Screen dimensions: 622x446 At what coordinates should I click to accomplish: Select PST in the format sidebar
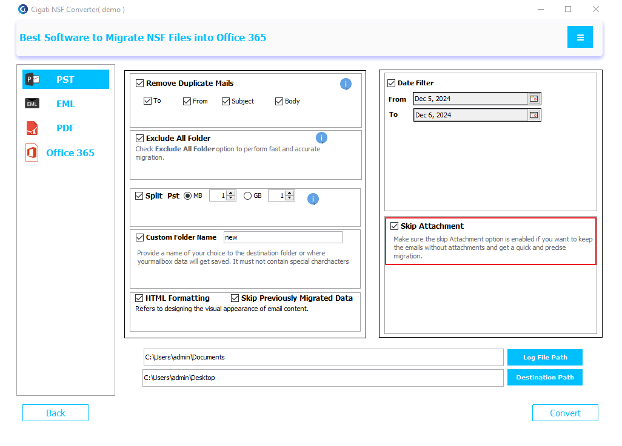tap(66, 80)
